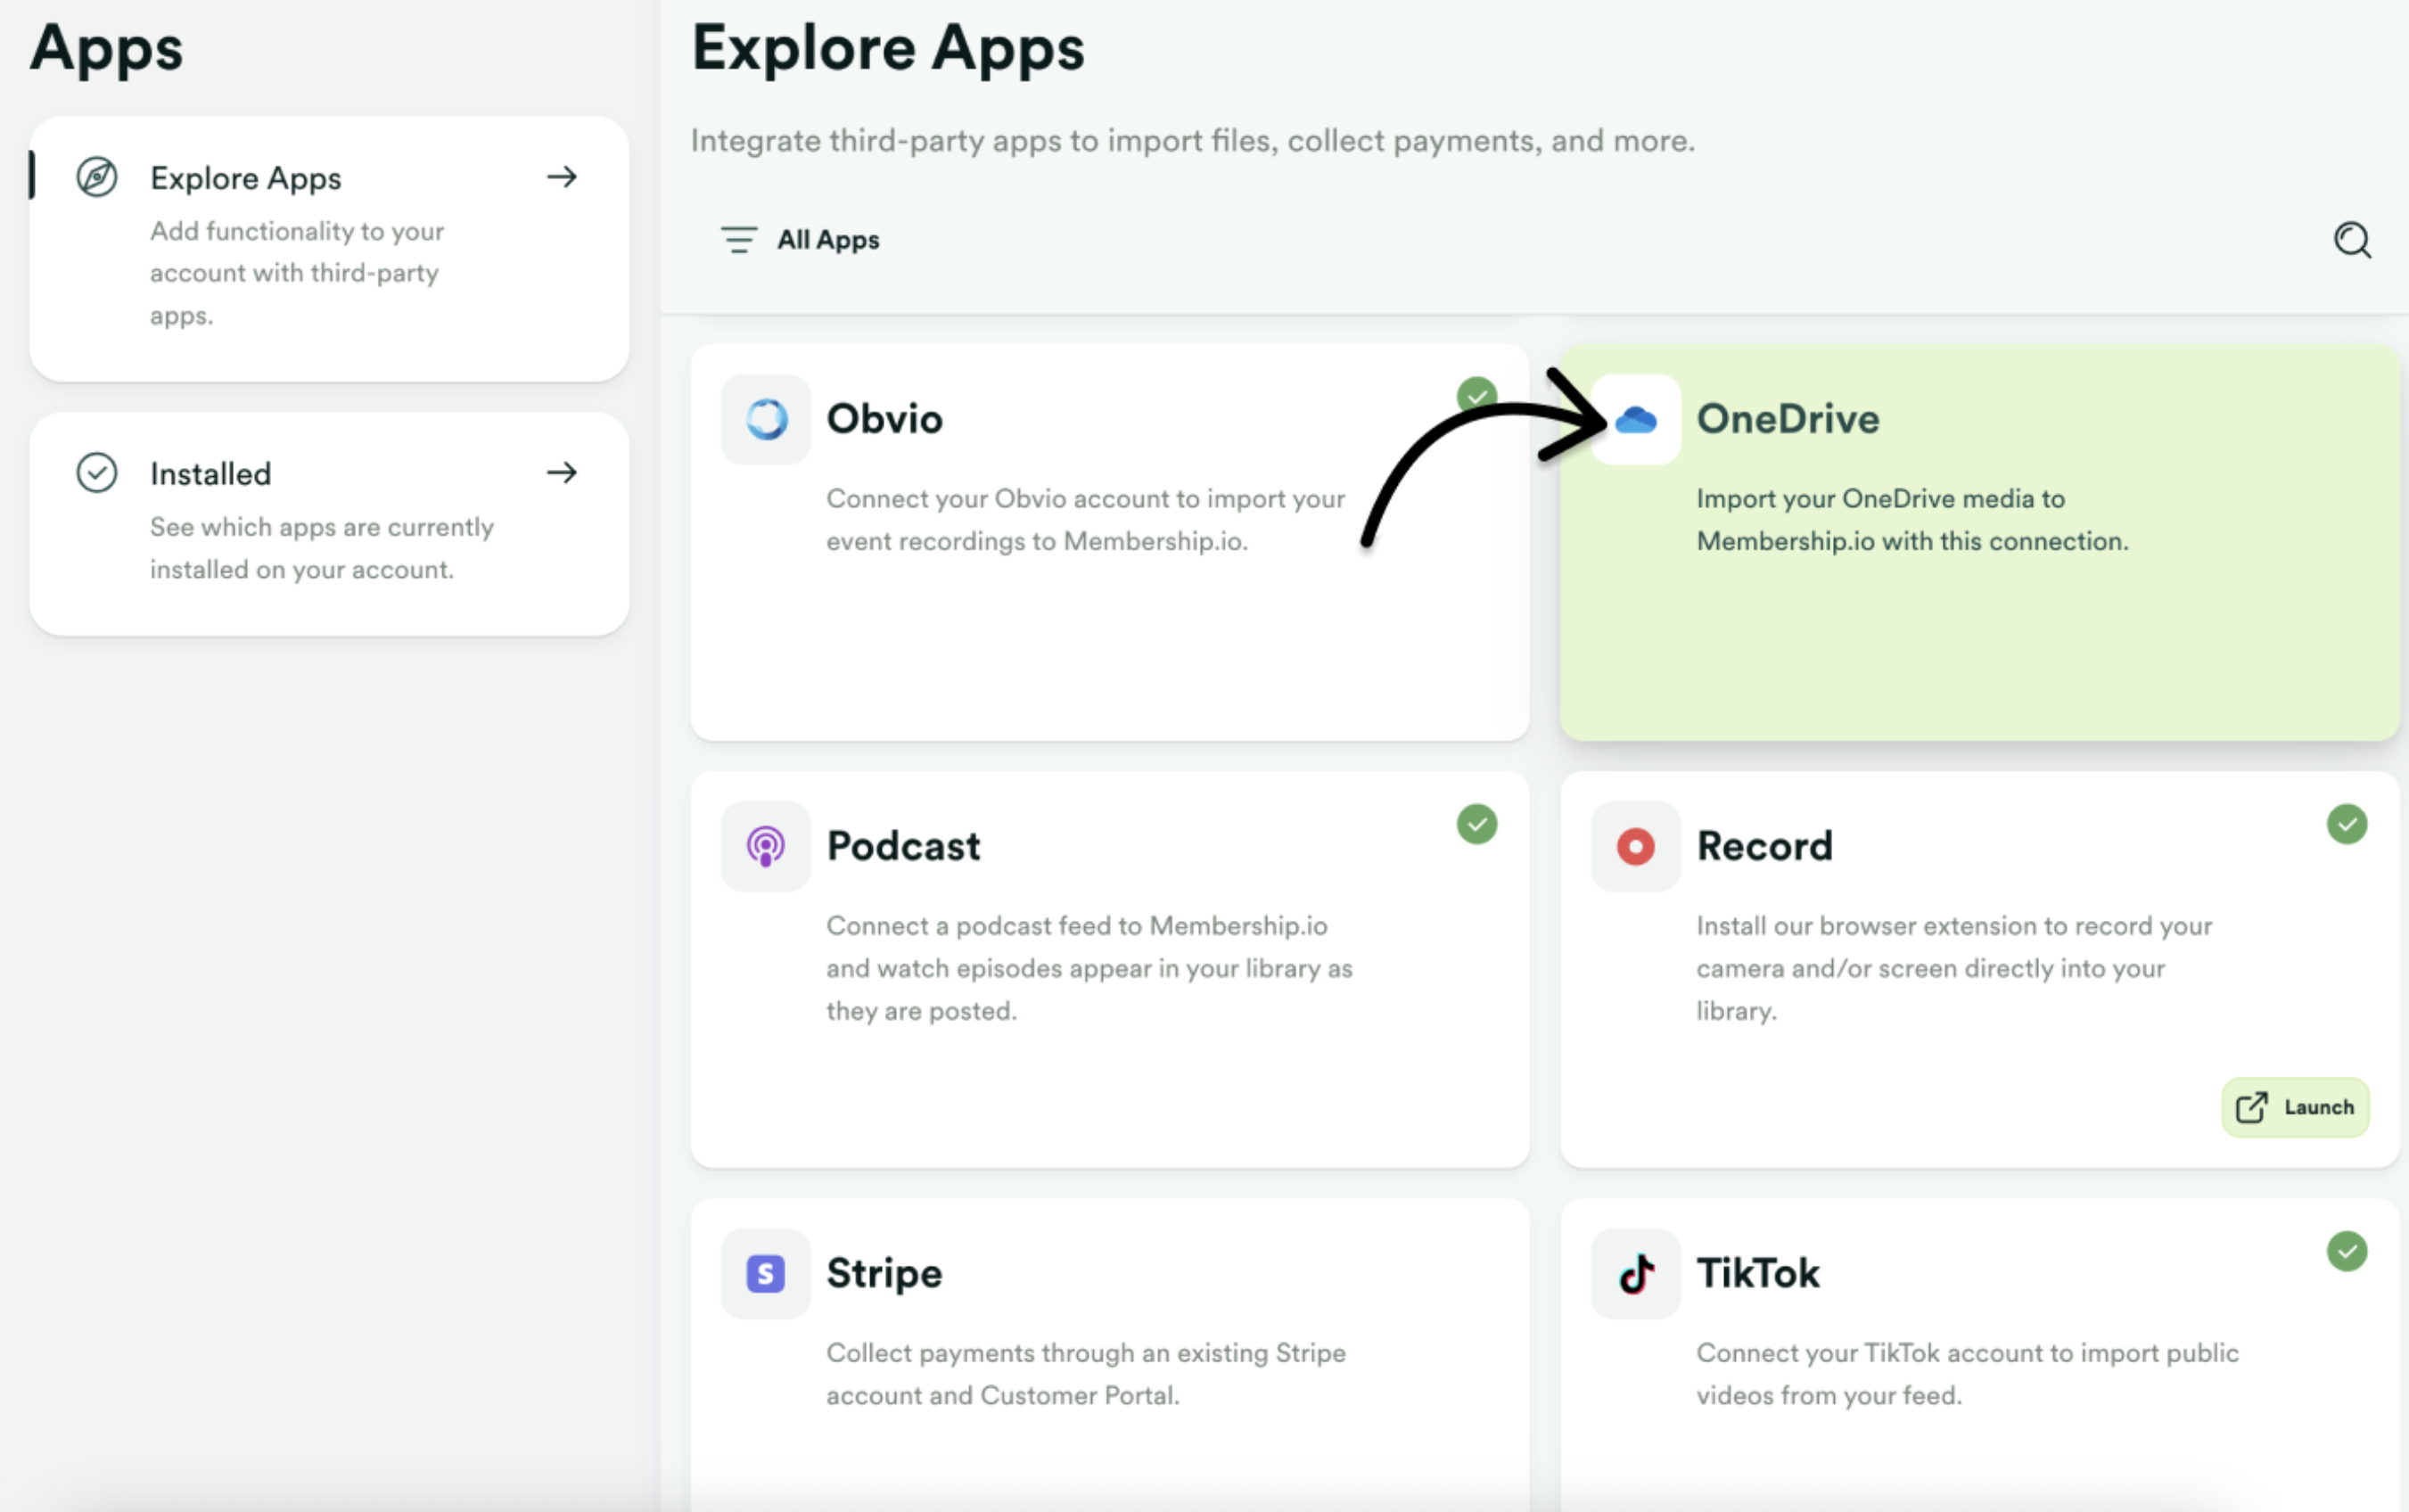Click the 'Integrate third-party apps' subtitle

click(x=1193, y=141)
